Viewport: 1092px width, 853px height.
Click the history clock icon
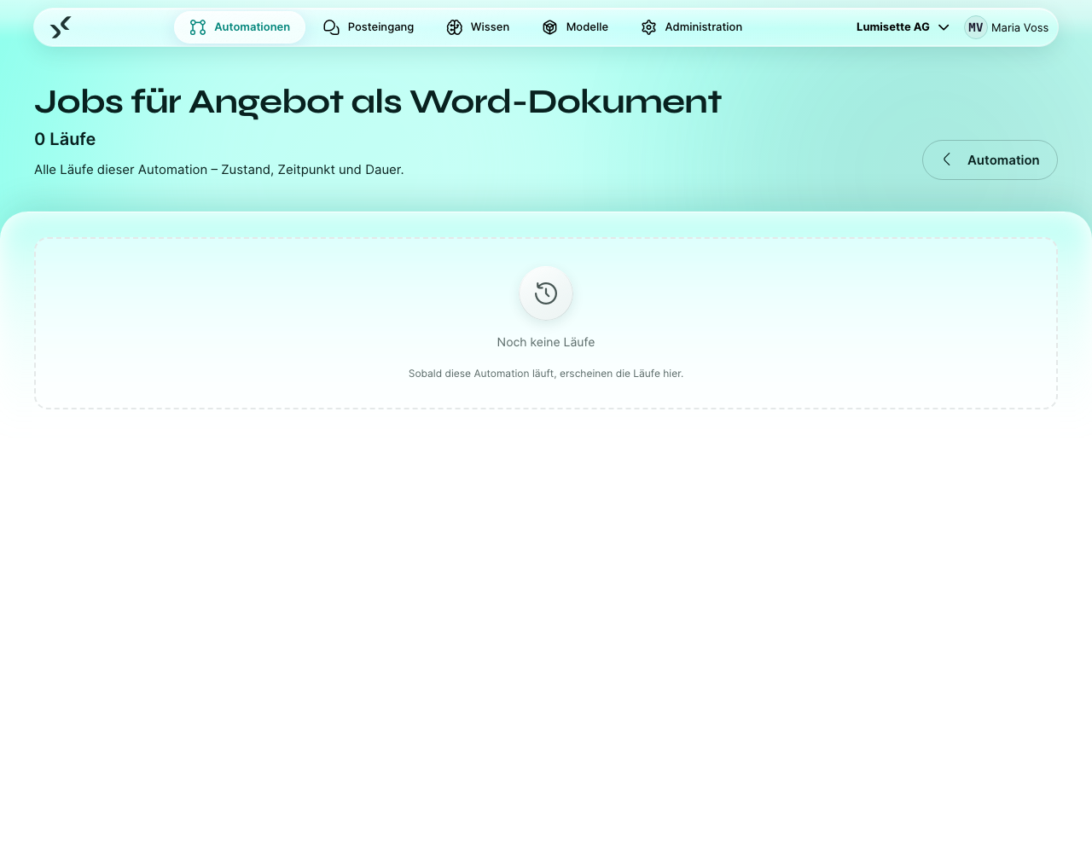point(546,293)
